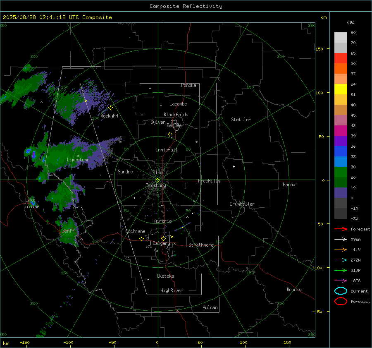Select the Strathmore label

pyautogui.click(x=201, y=245)
